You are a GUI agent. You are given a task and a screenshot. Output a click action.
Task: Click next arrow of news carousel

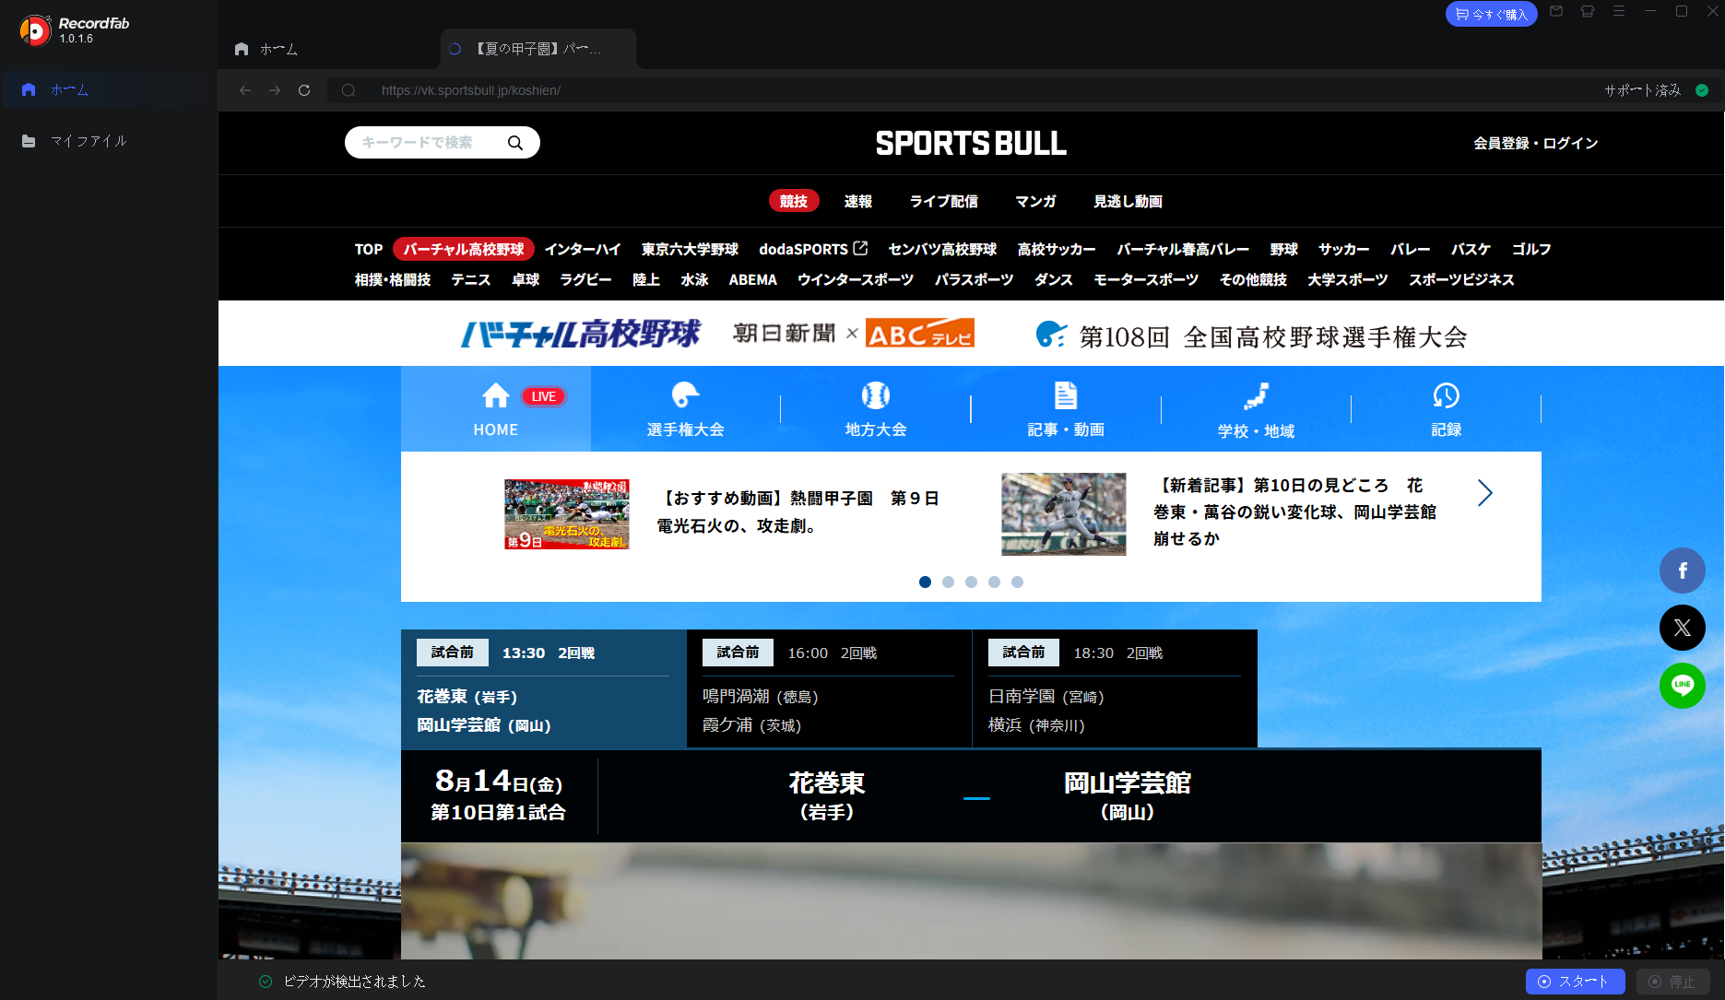point(1484,493)
